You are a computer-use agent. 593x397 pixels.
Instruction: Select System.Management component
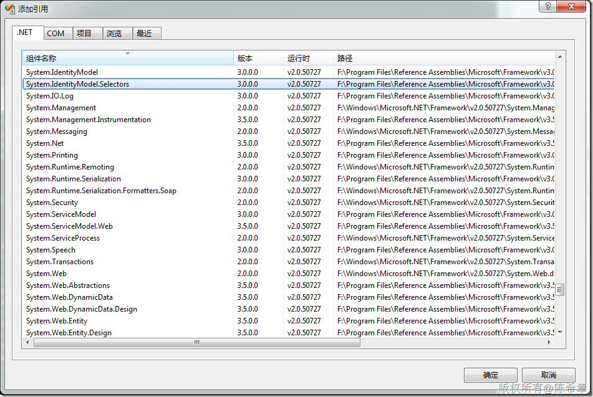289,108
